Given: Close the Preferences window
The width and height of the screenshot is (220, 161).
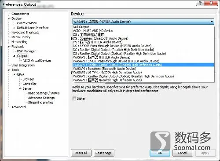Looking at the screenshot, I should [x=211, y=3].
